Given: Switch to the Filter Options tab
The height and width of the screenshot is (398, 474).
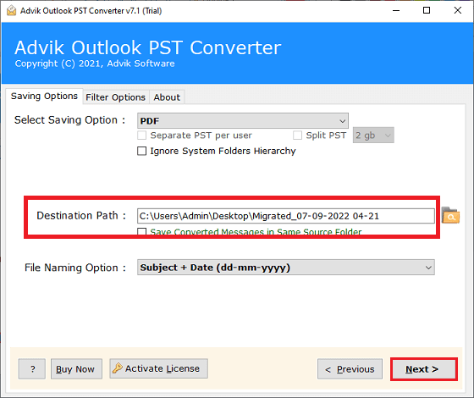Looking at the screenshot, I should (115, 97).
